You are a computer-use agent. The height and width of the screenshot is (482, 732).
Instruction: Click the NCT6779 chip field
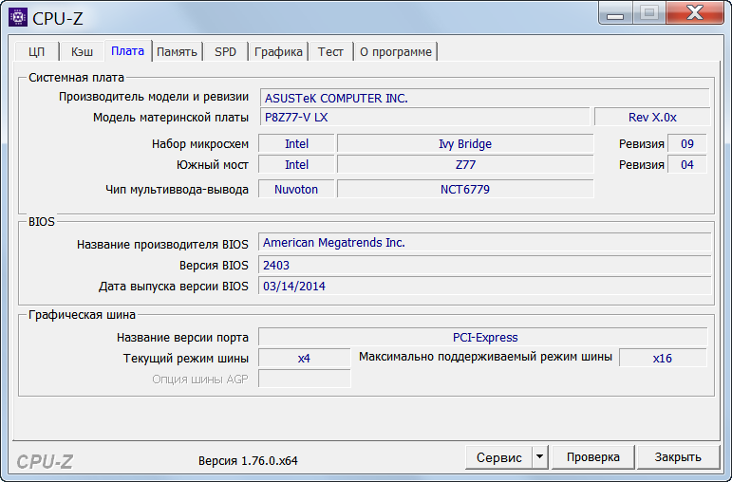pyautogui.click(x=465, y=189)
